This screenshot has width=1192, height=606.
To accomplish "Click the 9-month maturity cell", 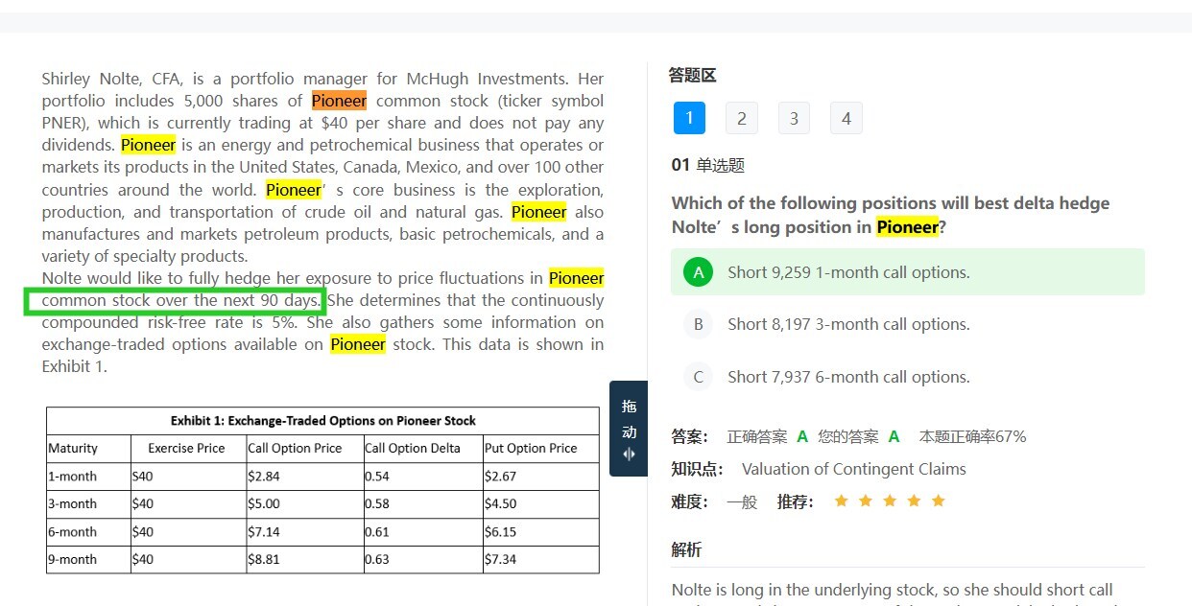I will 88,559.
